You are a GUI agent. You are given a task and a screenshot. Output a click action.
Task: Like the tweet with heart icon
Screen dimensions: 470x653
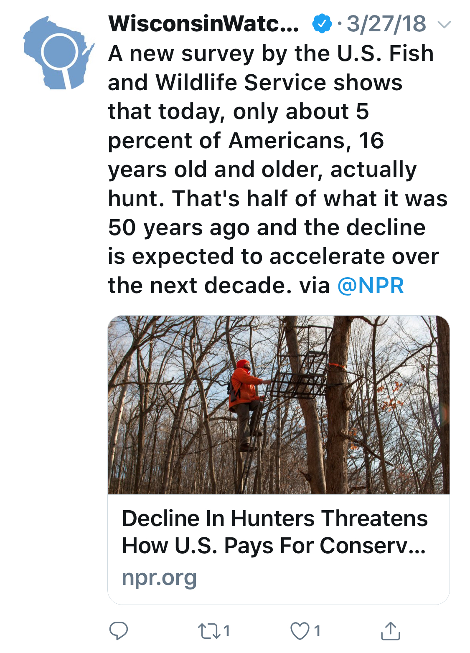click(300, 631)
